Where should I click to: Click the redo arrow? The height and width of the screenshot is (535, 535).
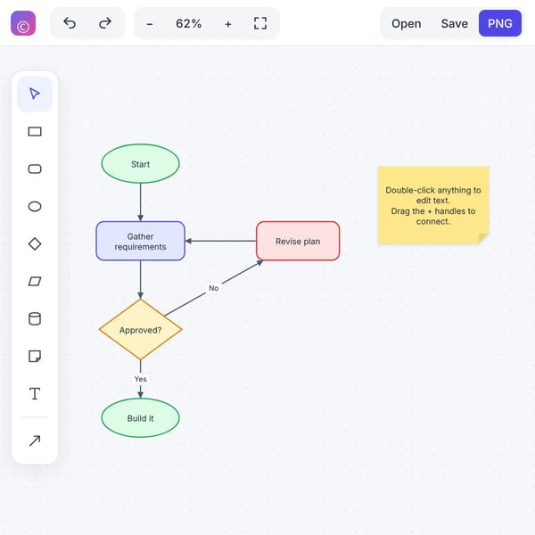tap(104, 23)
